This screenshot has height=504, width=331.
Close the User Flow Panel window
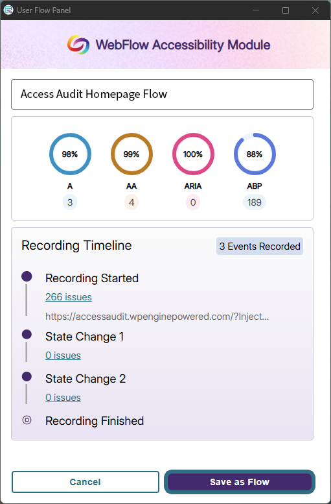[315, 10]
